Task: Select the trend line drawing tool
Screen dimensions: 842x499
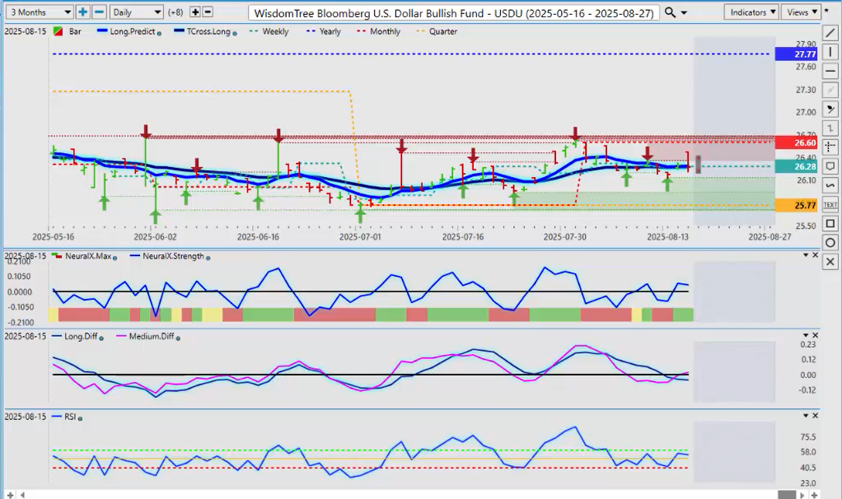Action: [x=831, y=33]
